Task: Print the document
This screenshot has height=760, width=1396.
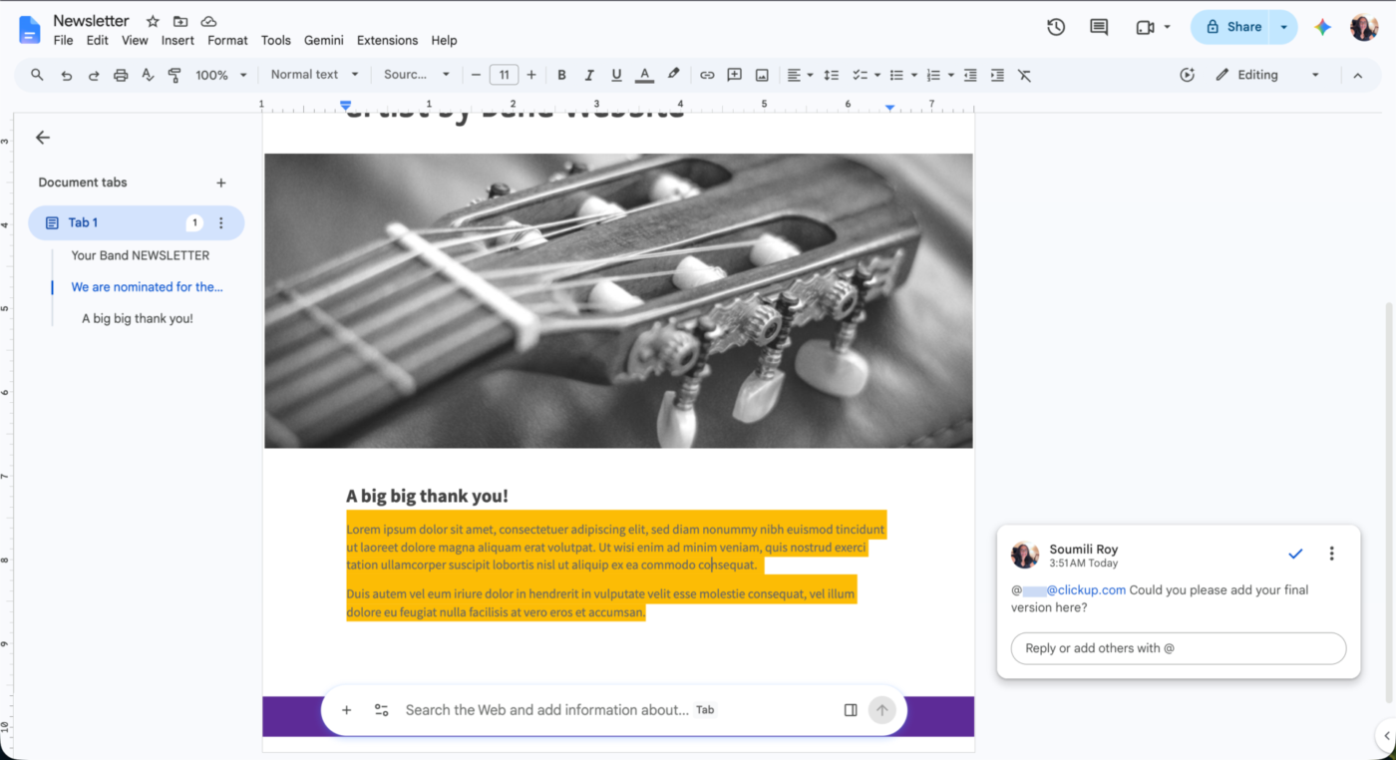Action: pyautogui.click(x=121, y=75)
